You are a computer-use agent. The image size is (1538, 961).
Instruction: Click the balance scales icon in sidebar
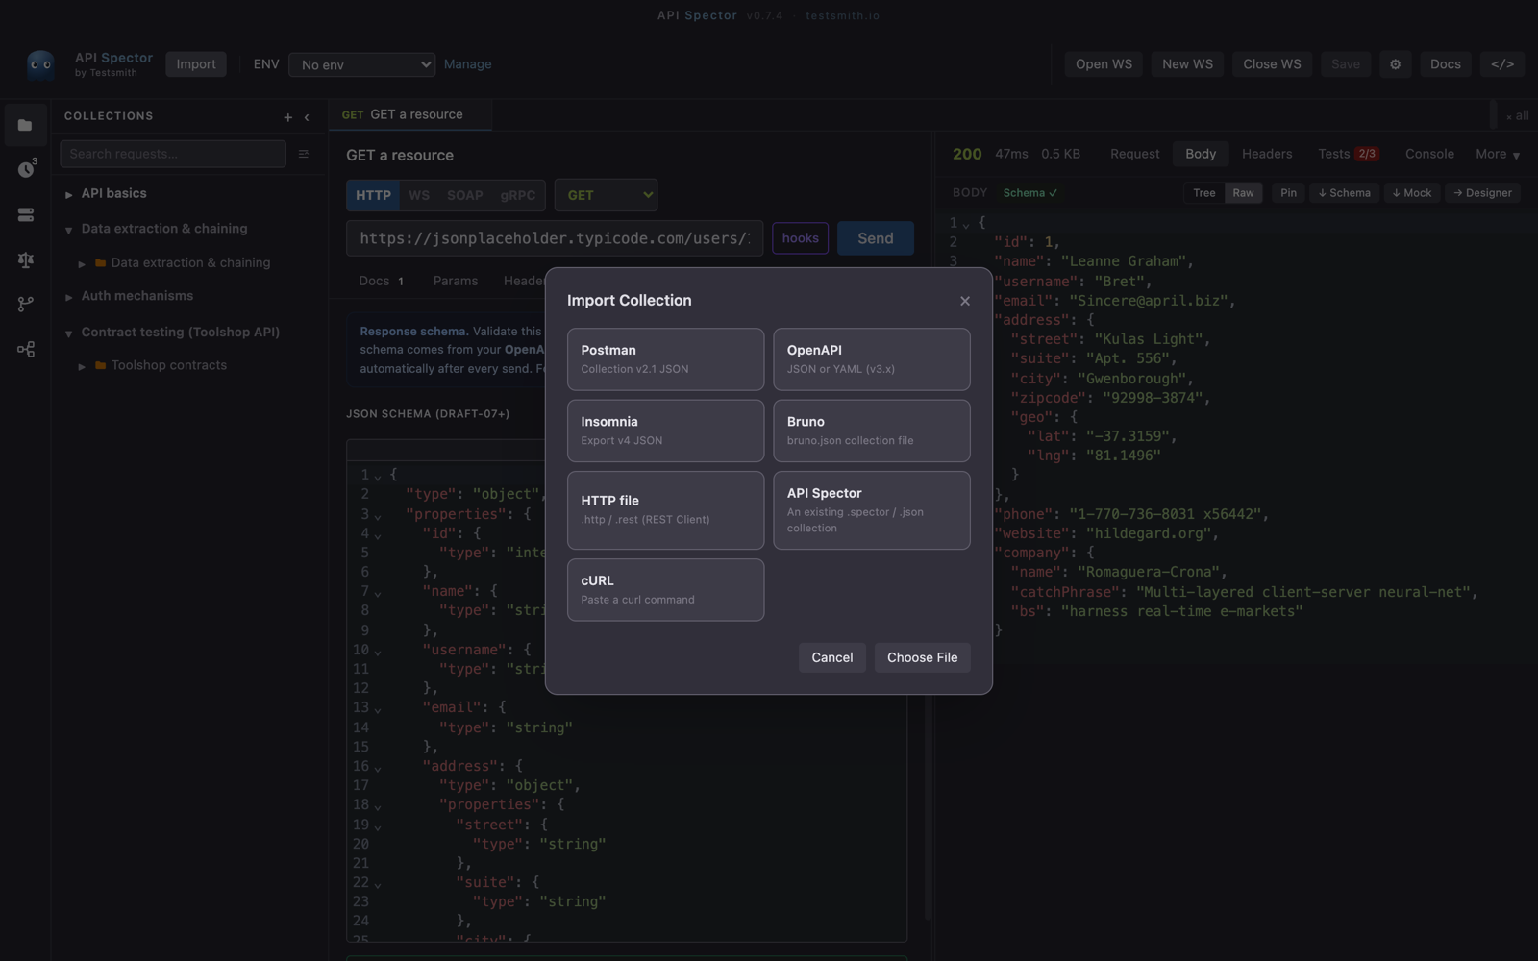coord(26,259)
